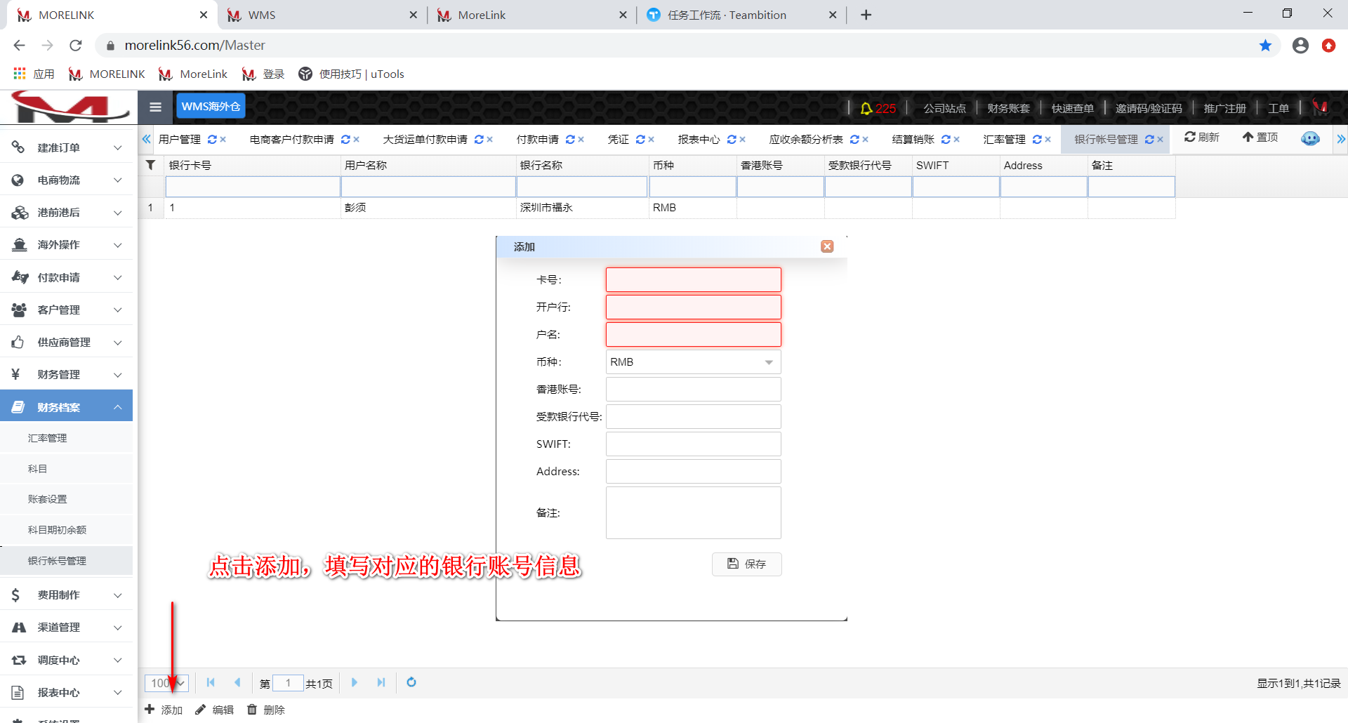Image resolution: width=1348 pixels, height=723 pixels.
Task: Click the refresh icon on 银行帐号管理 tab
Action: click(x=1149, y=139)
